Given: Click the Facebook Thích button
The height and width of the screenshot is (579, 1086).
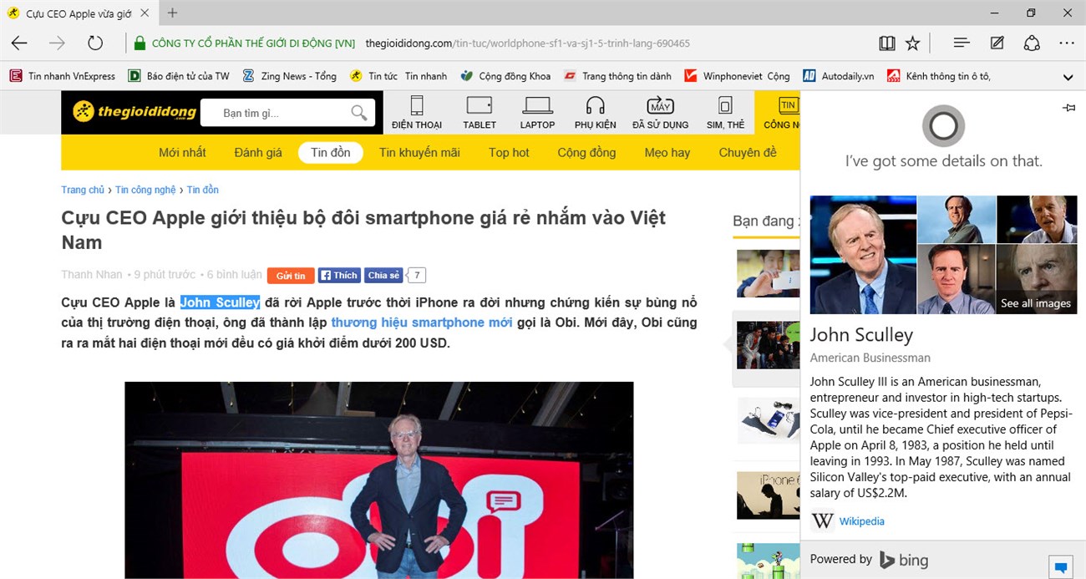Looking at the screenshot, I should tap(339, 275).
